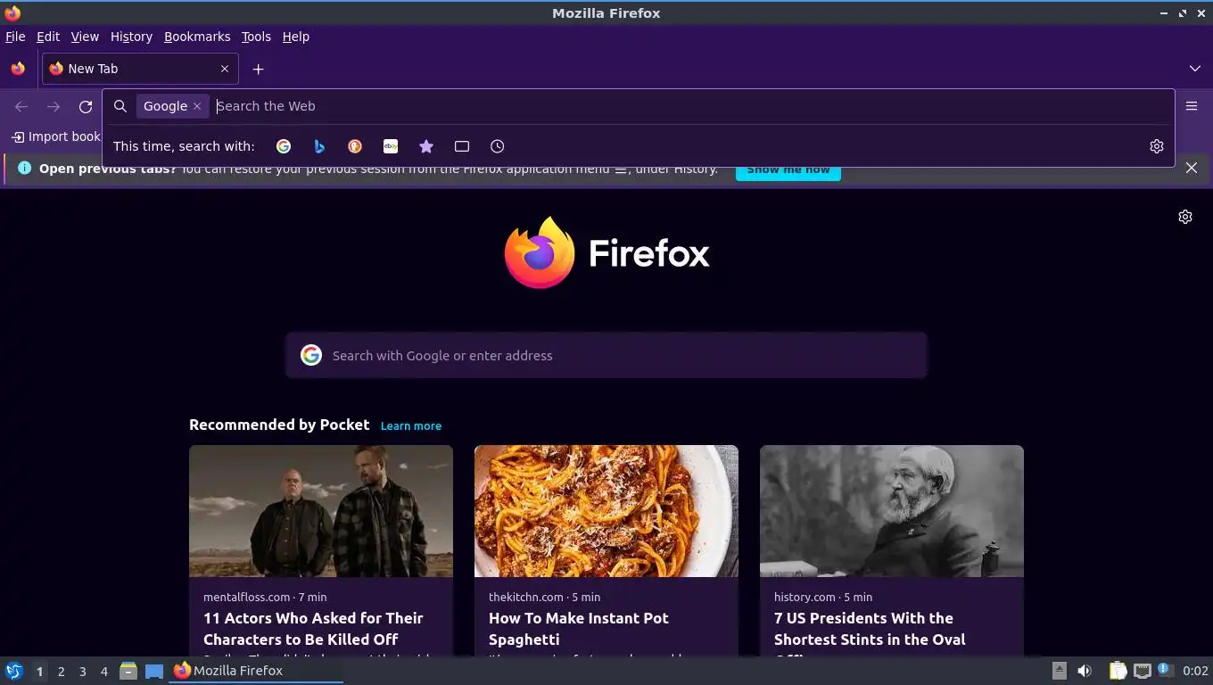Search history using the clock icon
This screenshot has width=1213, height=685.
coord(498,146)
